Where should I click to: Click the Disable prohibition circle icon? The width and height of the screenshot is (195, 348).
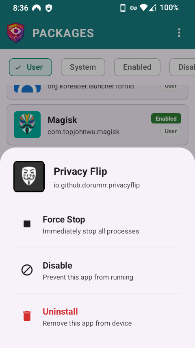[x=27, y=270]
